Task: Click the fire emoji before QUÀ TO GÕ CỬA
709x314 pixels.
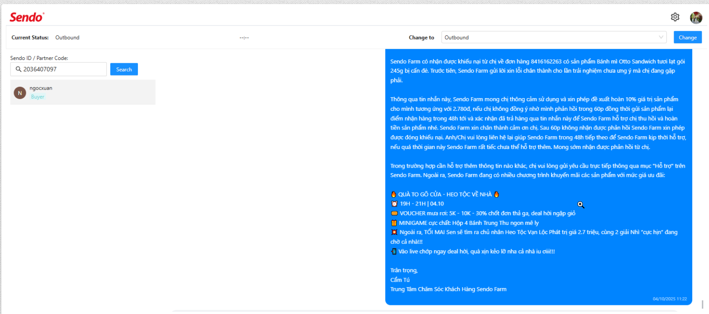Action: pyautogui.click(x=394, y=194)
